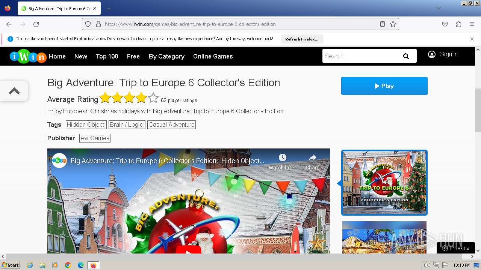
Task: Select the first game screenshot thumbnail
Action: click(384, 183)
